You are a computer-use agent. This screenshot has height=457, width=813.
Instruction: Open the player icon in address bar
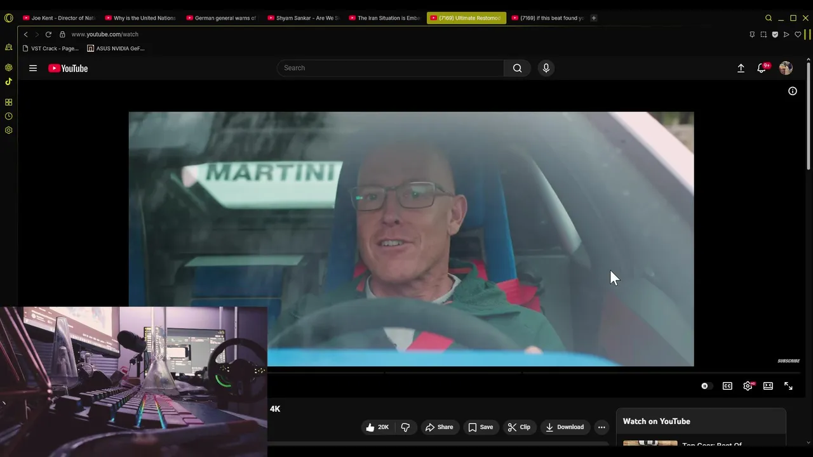click(786, 34)
